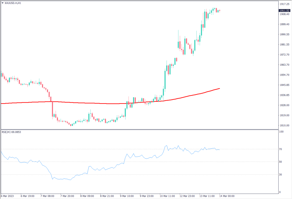This screenshot has height=199, width=292.
Task: Click the current price tag 1911.52
Action: (x=285, y=11)
